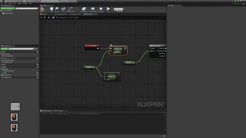Collapse the Variables section
Image resolution: width=246 pixels, height=138 pixels.
point(1,67)
